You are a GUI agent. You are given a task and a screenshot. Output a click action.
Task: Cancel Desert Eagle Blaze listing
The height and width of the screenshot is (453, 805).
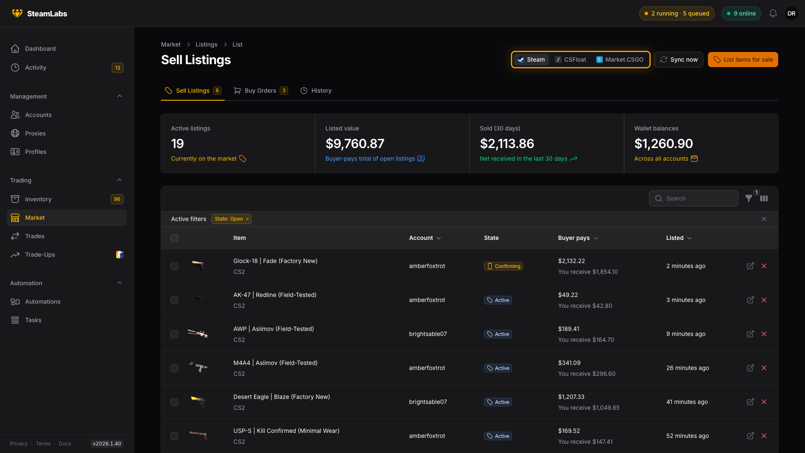(x=764, y=402)
